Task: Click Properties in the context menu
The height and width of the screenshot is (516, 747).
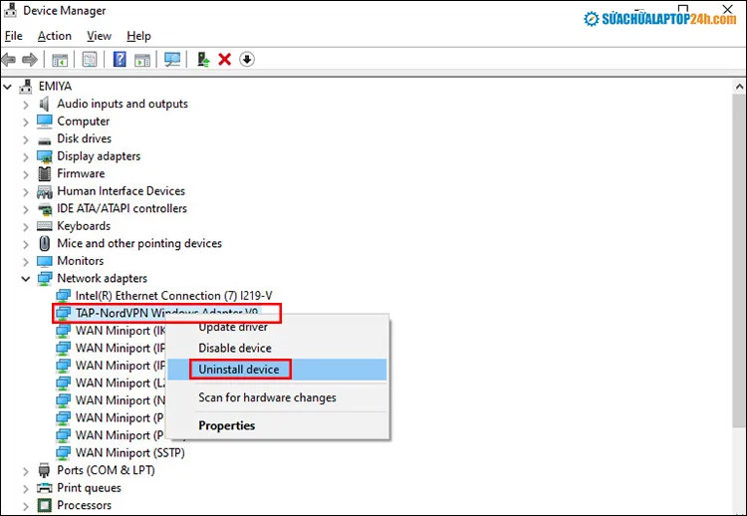Action: pos(226,425)
